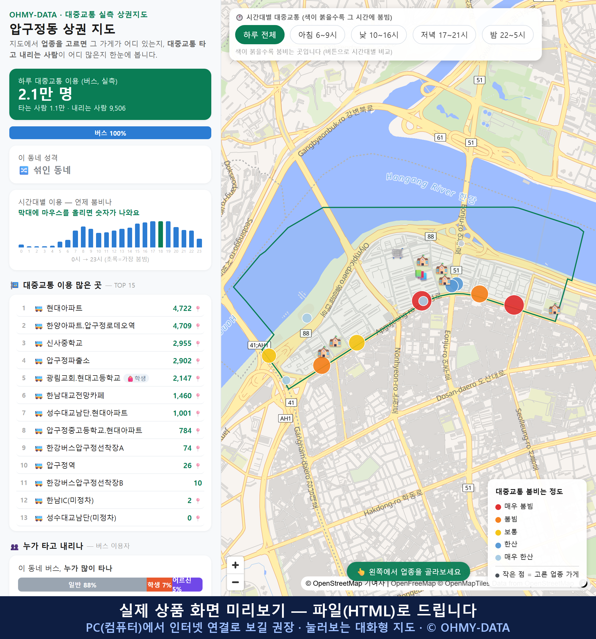Click the 2.1만 명 daily ridership card
The image size is (596, 639).
tap(110, 94)
